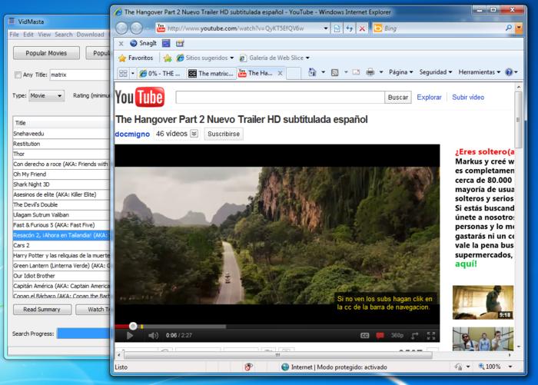This screenshot has height=385, width=538.
Task: Open related video thumbnail marked 9:18
Action: (483, 302)
